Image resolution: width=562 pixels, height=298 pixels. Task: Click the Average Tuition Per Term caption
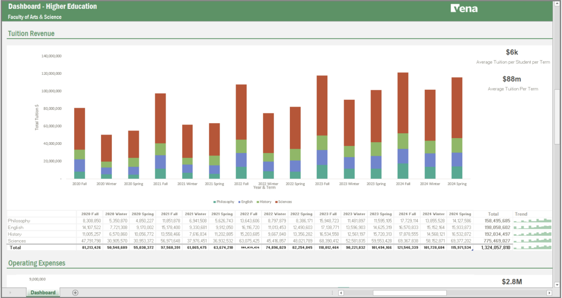click(x=513, y=89)
